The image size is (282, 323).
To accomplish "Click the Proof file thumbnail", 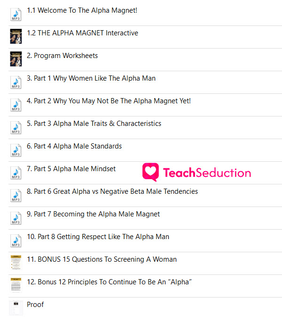I will (x=16, y=308).
